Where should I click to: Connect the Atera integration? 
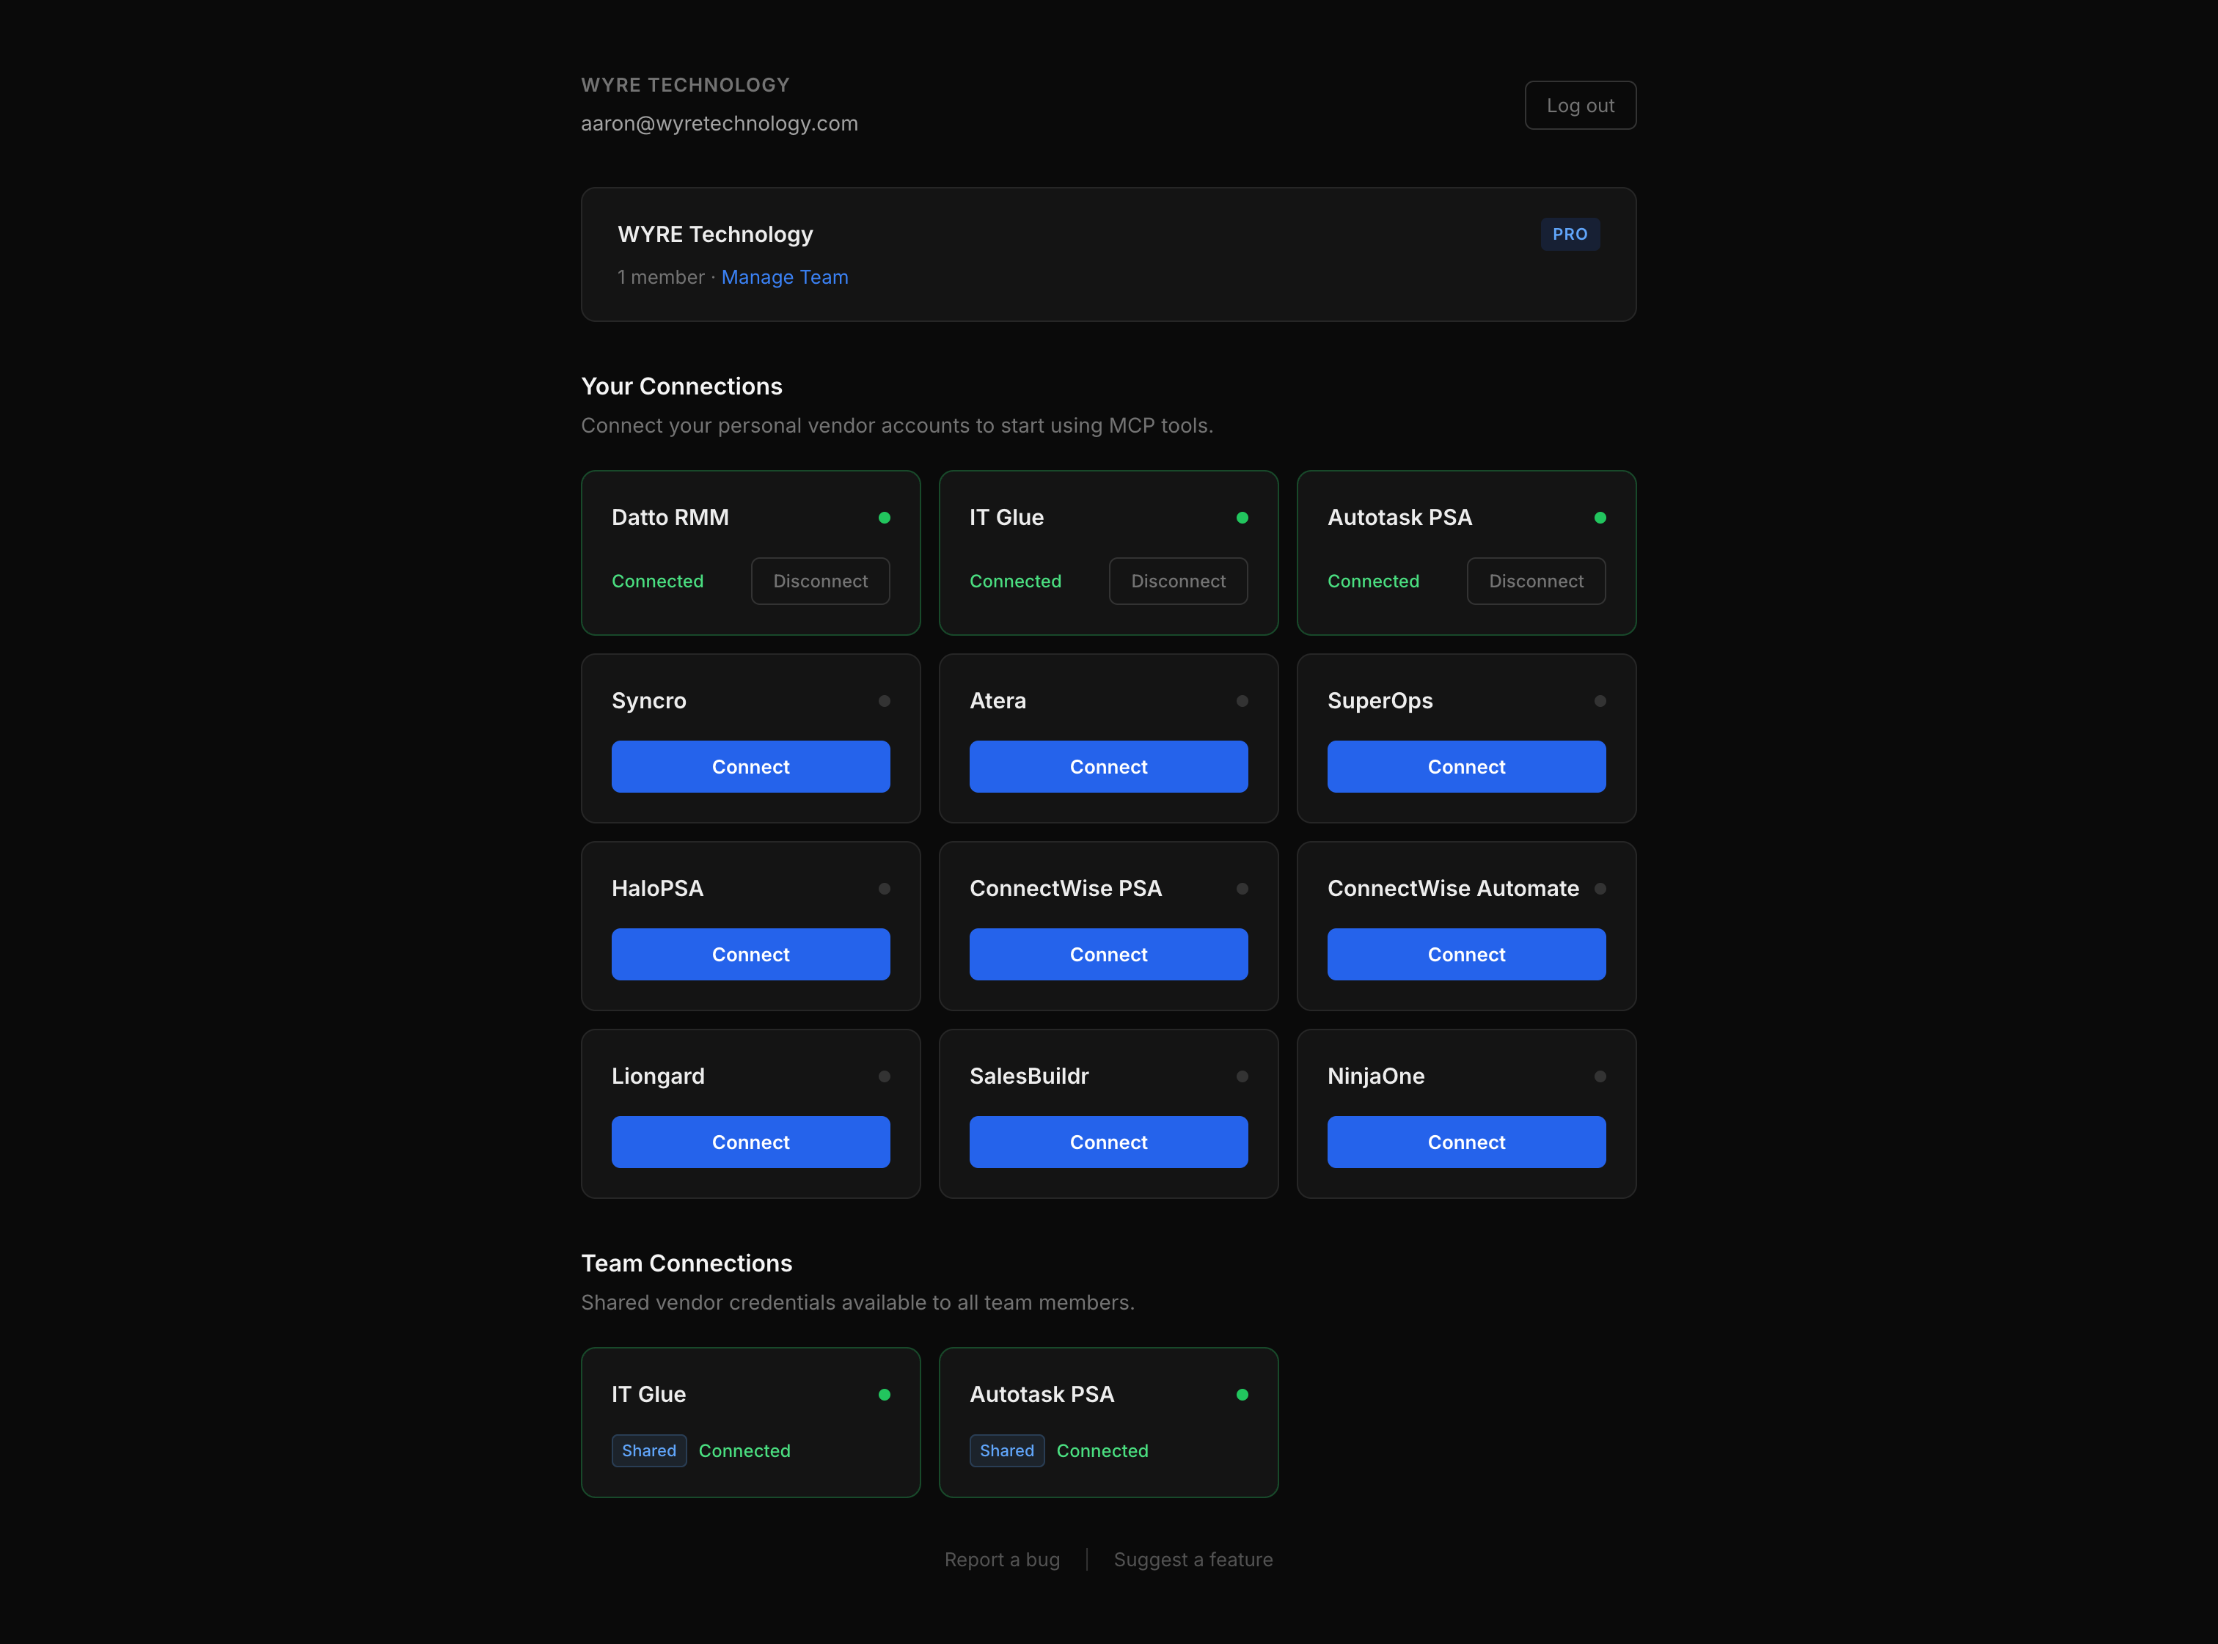pyautogui.click(x=1108, y=766)
